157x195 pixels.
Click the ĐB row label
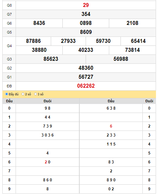coord(9,86)
